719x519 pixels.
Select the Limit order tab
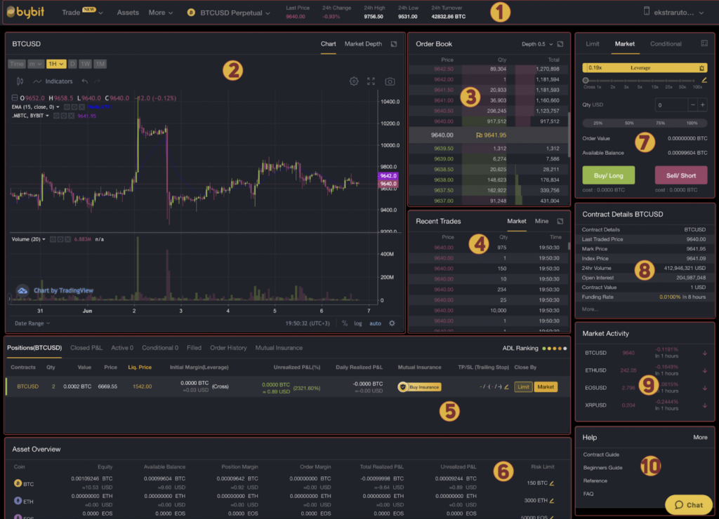click(x=592, y=44)
